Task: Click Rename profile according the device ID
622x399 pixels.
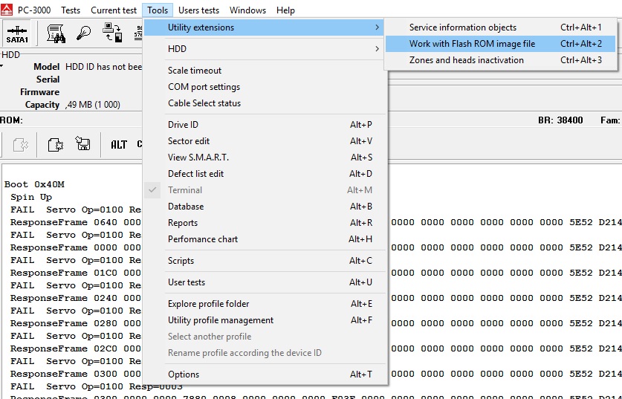Action: pos(265,353)
